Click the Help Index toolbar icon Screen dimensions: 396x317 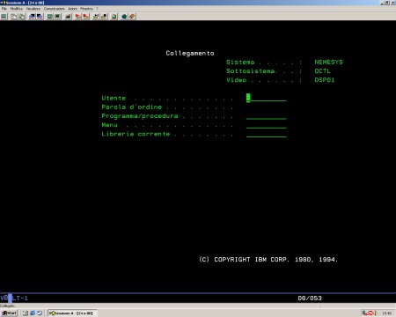[x=132, y=17]
